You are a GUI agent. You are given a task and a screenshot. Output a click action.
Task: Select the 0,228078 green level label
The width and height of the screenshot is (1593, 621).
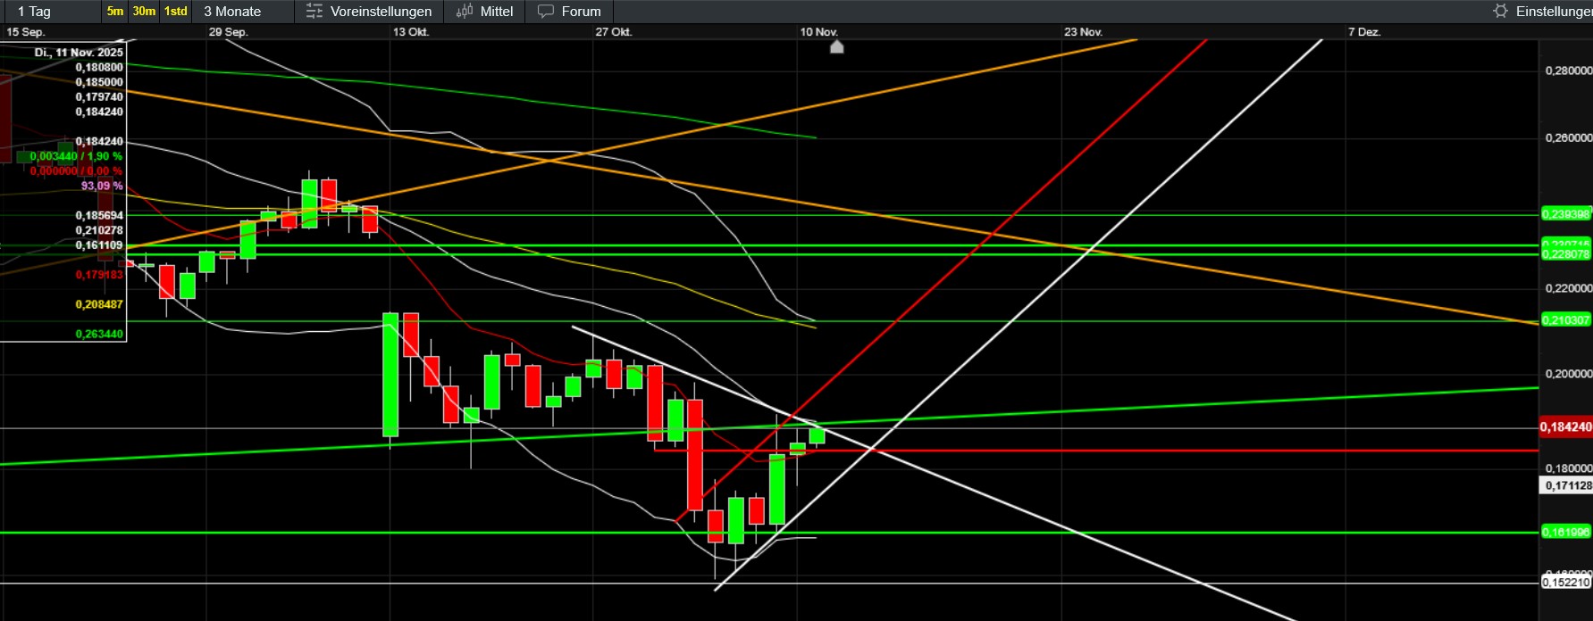pos(1566,254)
